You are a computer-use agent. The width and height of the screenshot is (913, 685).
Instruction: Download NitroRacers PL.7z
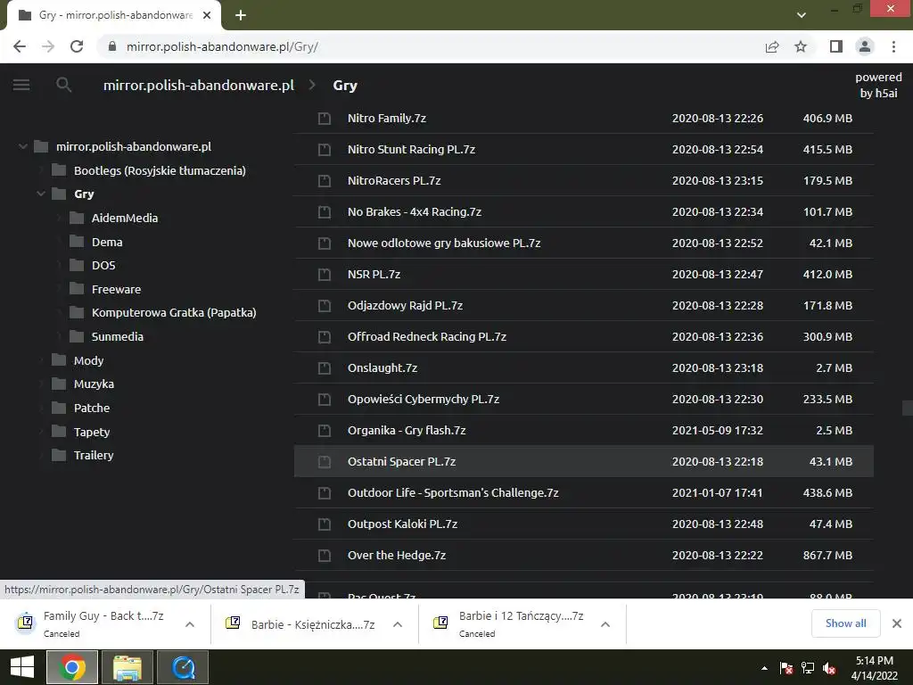click(x=394, y=180)
